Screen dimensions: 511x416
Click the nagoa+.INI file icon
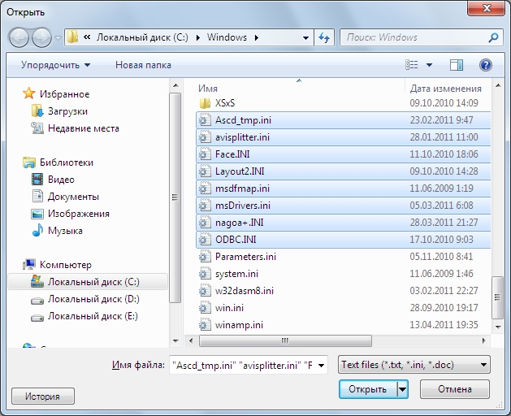(x=205, y=223)
